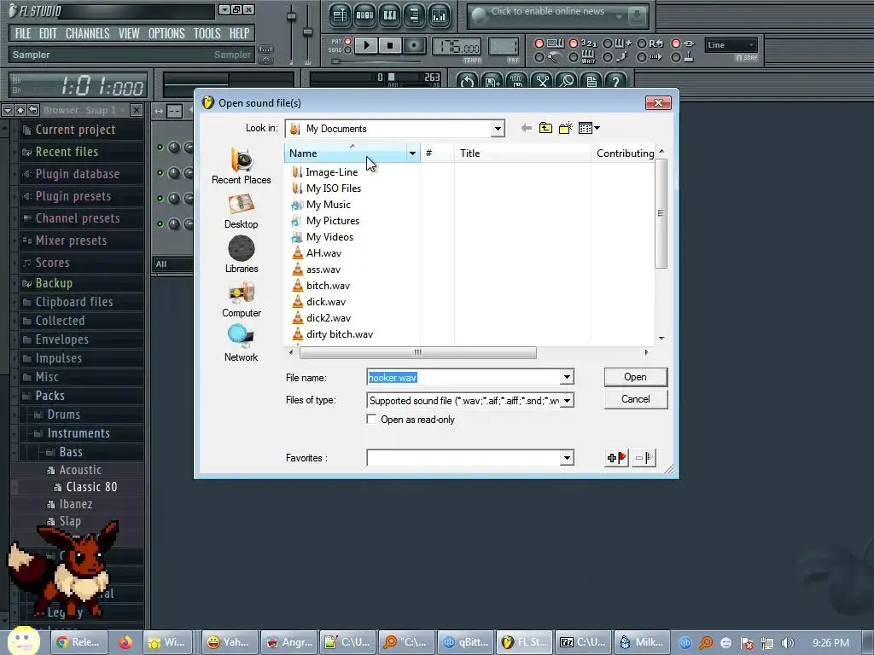Screen dimensions: 874x655
Task: Toggle Wait for input before recording
Action: click(573, 57)
